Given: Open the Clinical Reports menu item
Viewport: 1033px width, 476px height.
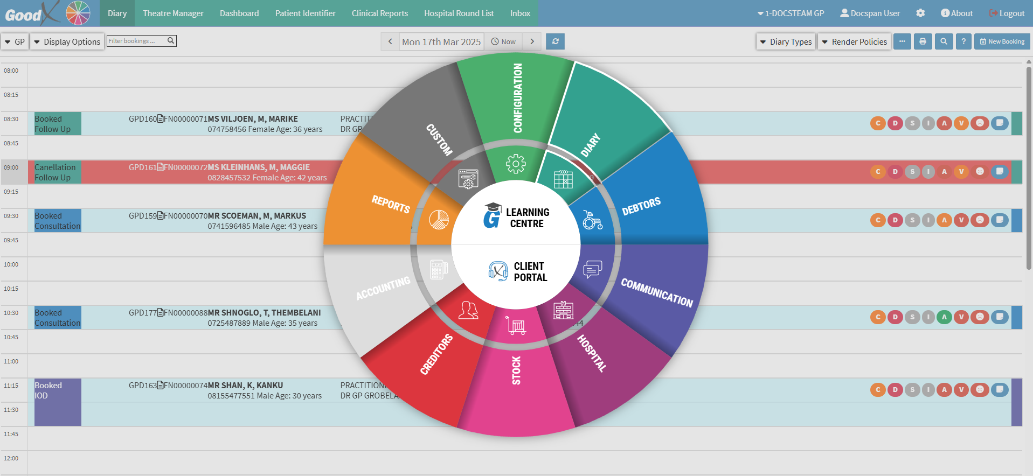Looking at the screenshot, I should (x=379, y=13).
